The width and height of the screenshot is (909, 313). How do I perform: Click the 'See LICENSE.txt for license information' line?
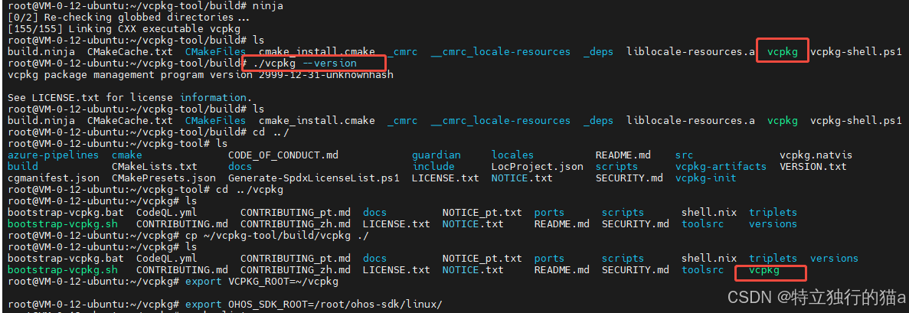130,97
